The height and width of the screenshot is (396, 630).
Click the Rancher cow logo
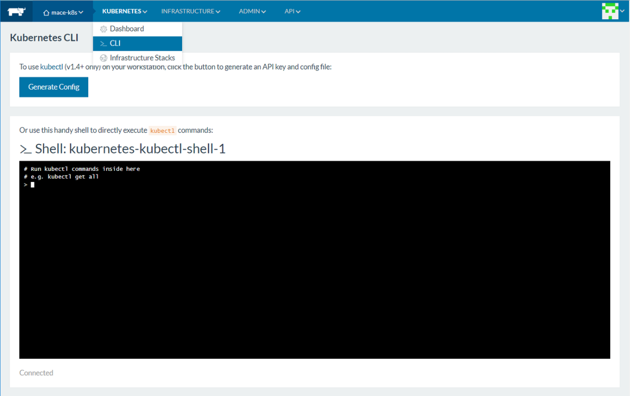(16, 11)
